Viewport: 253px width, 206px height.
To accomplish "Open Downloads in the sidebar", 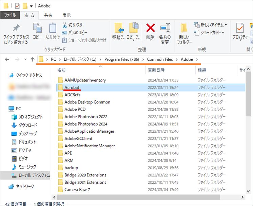I will coord(24,125).
